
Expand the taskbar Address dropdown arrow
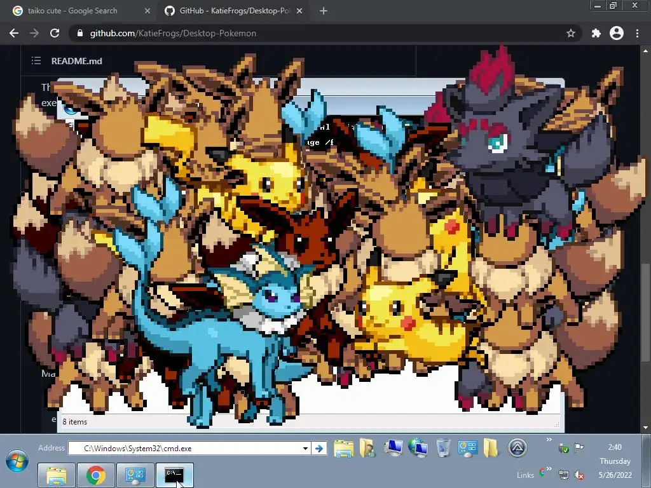point(305,448)
